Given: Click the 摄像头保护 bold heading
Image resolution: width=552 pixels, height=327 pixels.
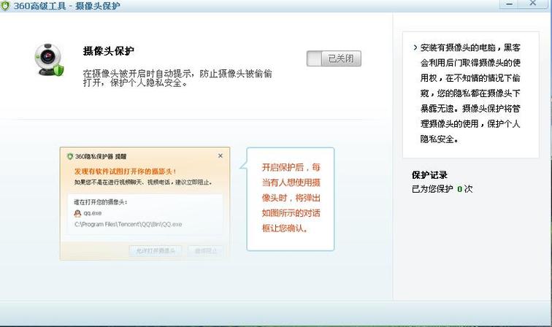Looking at the screenshot, I should pos(108,52).
